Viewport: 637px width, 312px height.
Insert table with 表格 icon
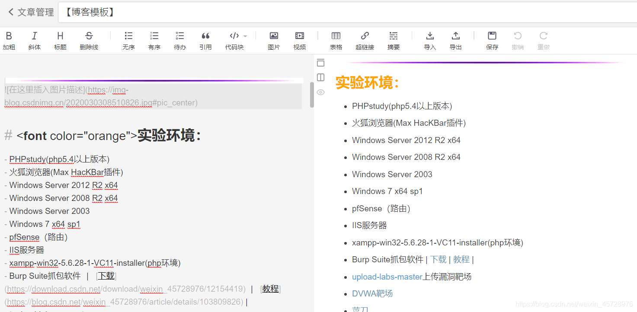(x=336, y=41)
